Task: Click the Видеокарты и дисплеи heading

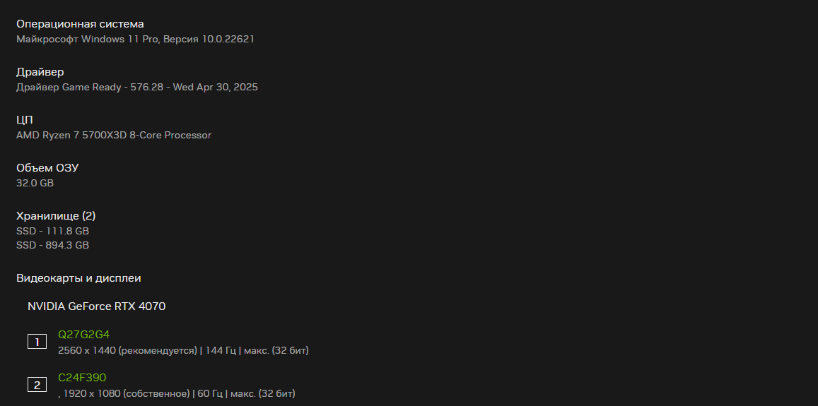Action: 78,278
